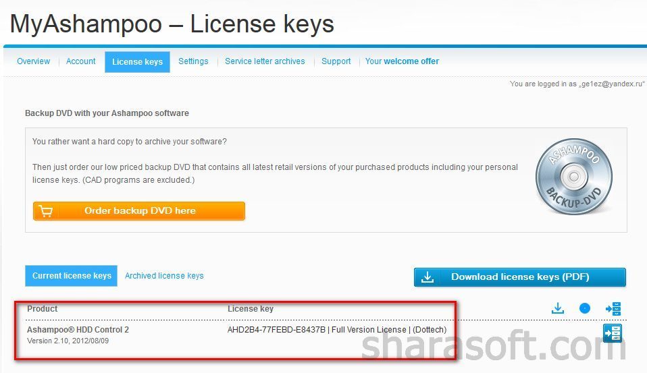Open Archived license keys link

click(164, 276)
